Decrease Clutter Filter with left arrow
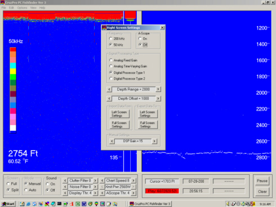Screen dimensions: 276x207 (65, 180)
